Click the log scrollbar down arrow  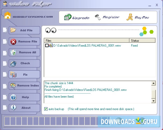(x=153, y=101)
